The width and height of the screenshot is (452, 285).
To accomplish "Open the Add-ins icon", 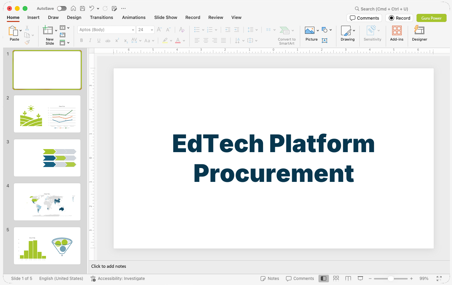I will [397, 30].
